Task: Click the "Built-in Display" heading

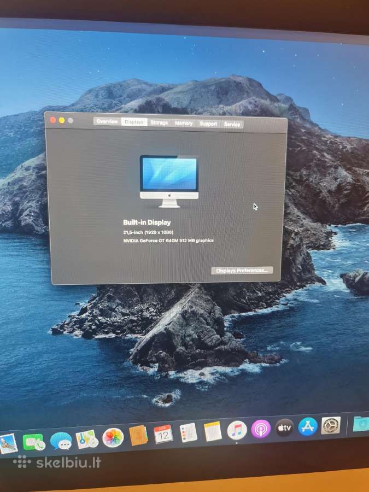Action: pyautogui.click(x=147, y=222)
